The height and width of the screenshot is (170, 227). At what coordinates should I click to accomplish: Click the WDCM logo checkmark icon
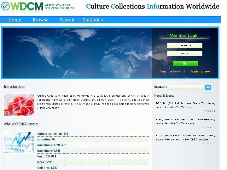(x=5, y=6)
